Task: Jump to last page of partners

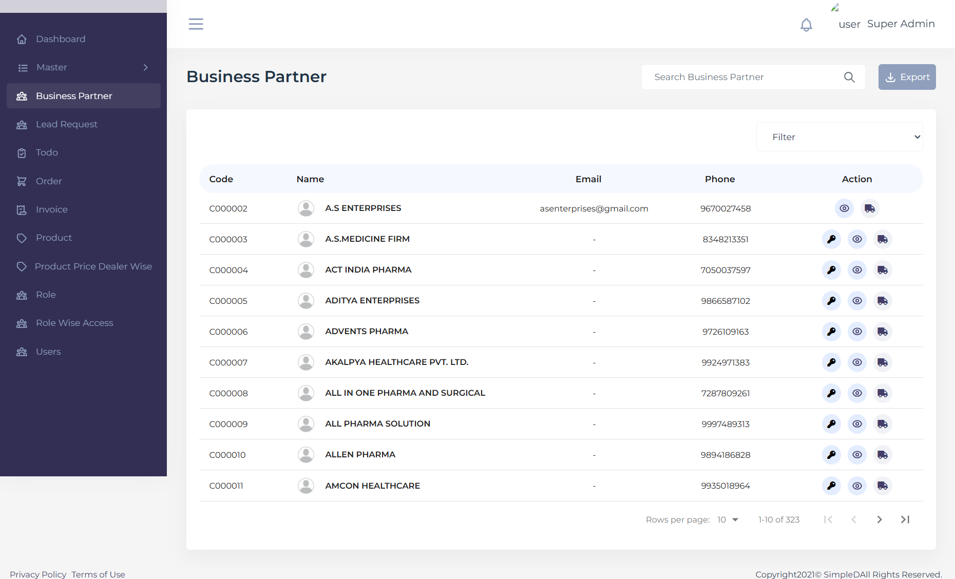Action: pyautogui.click(x=905, y=519)
